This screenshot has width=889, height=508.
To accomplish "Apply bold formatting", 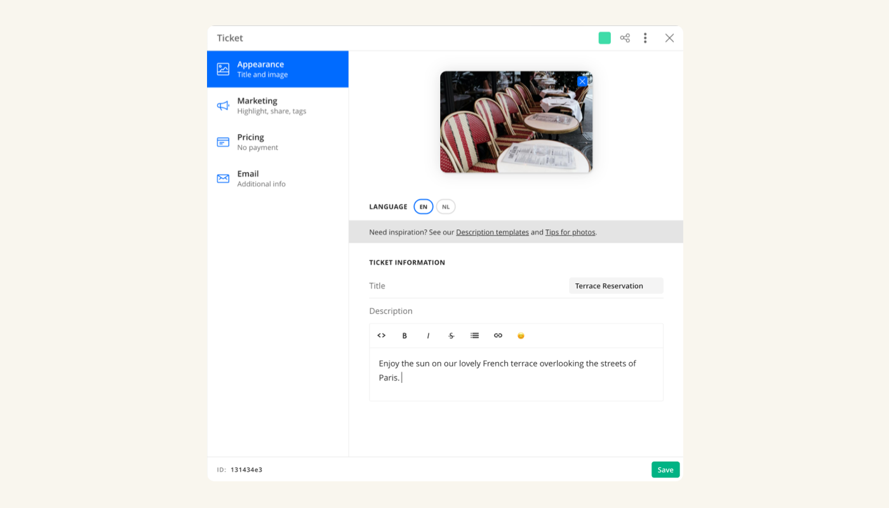I will pos(404,336).
